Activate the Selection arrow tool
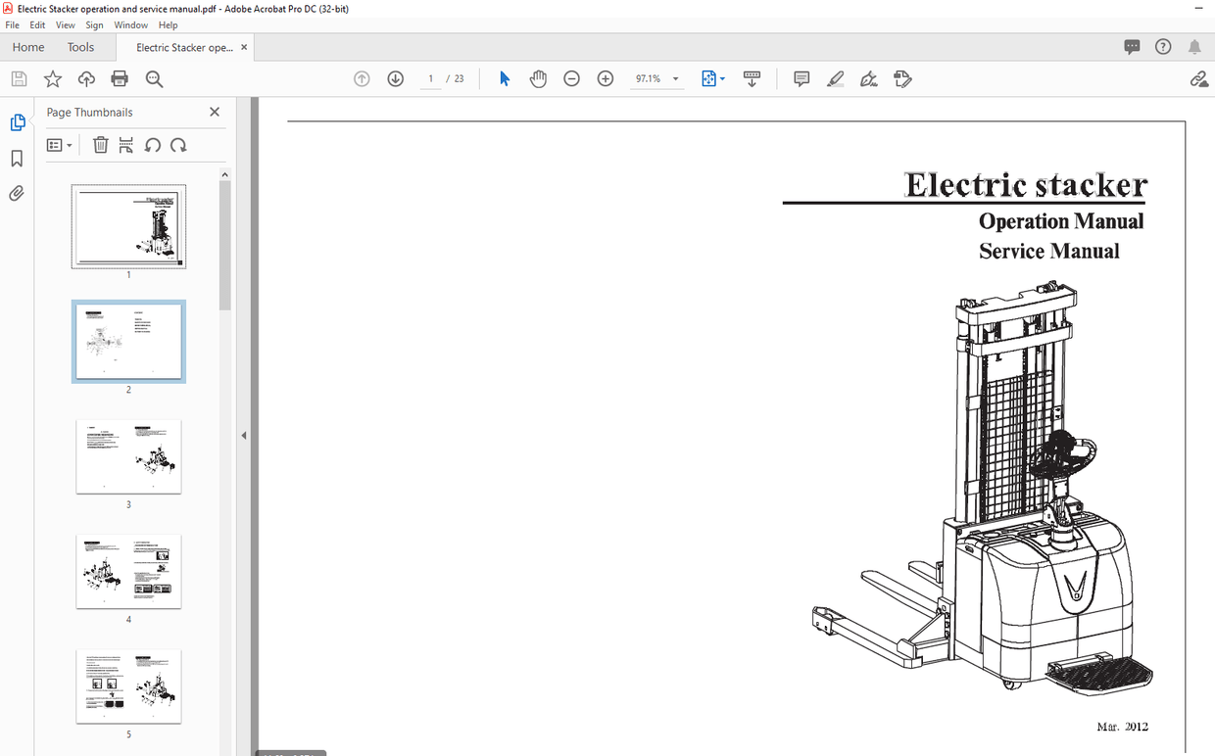The width and height of the screenshot is (1215, 756). [504, 78]
